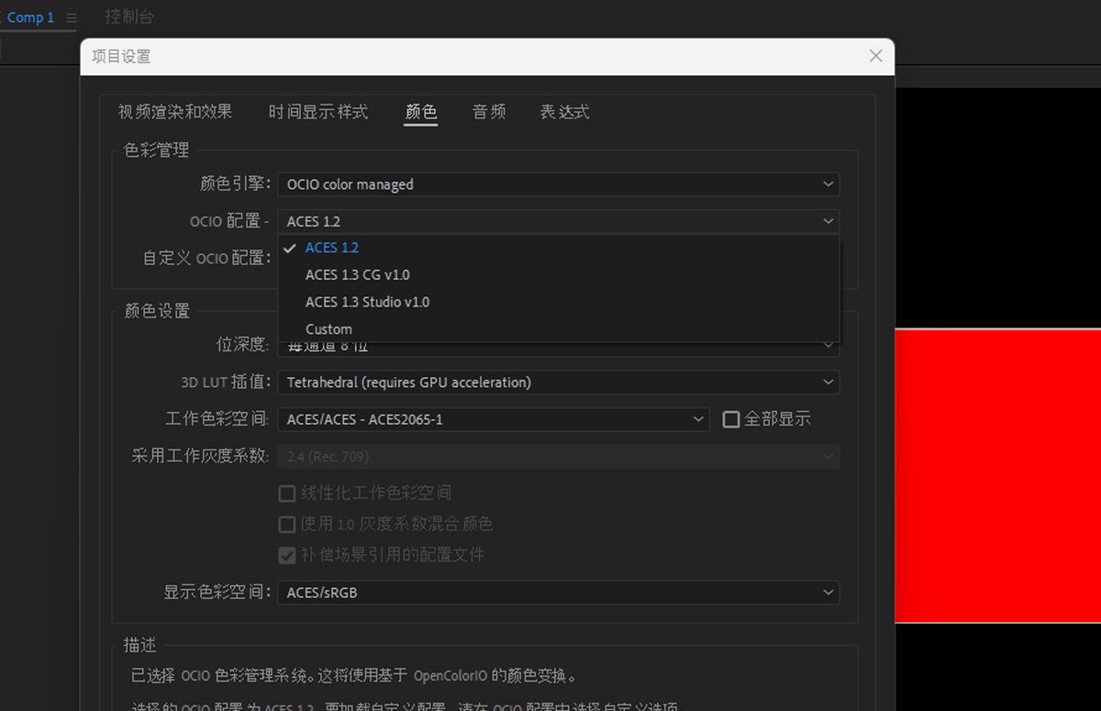This screenshot has width=1101, height=711.
Task: Enable 线性化工作色彩空间 option
Action: (x=287, y=494)
